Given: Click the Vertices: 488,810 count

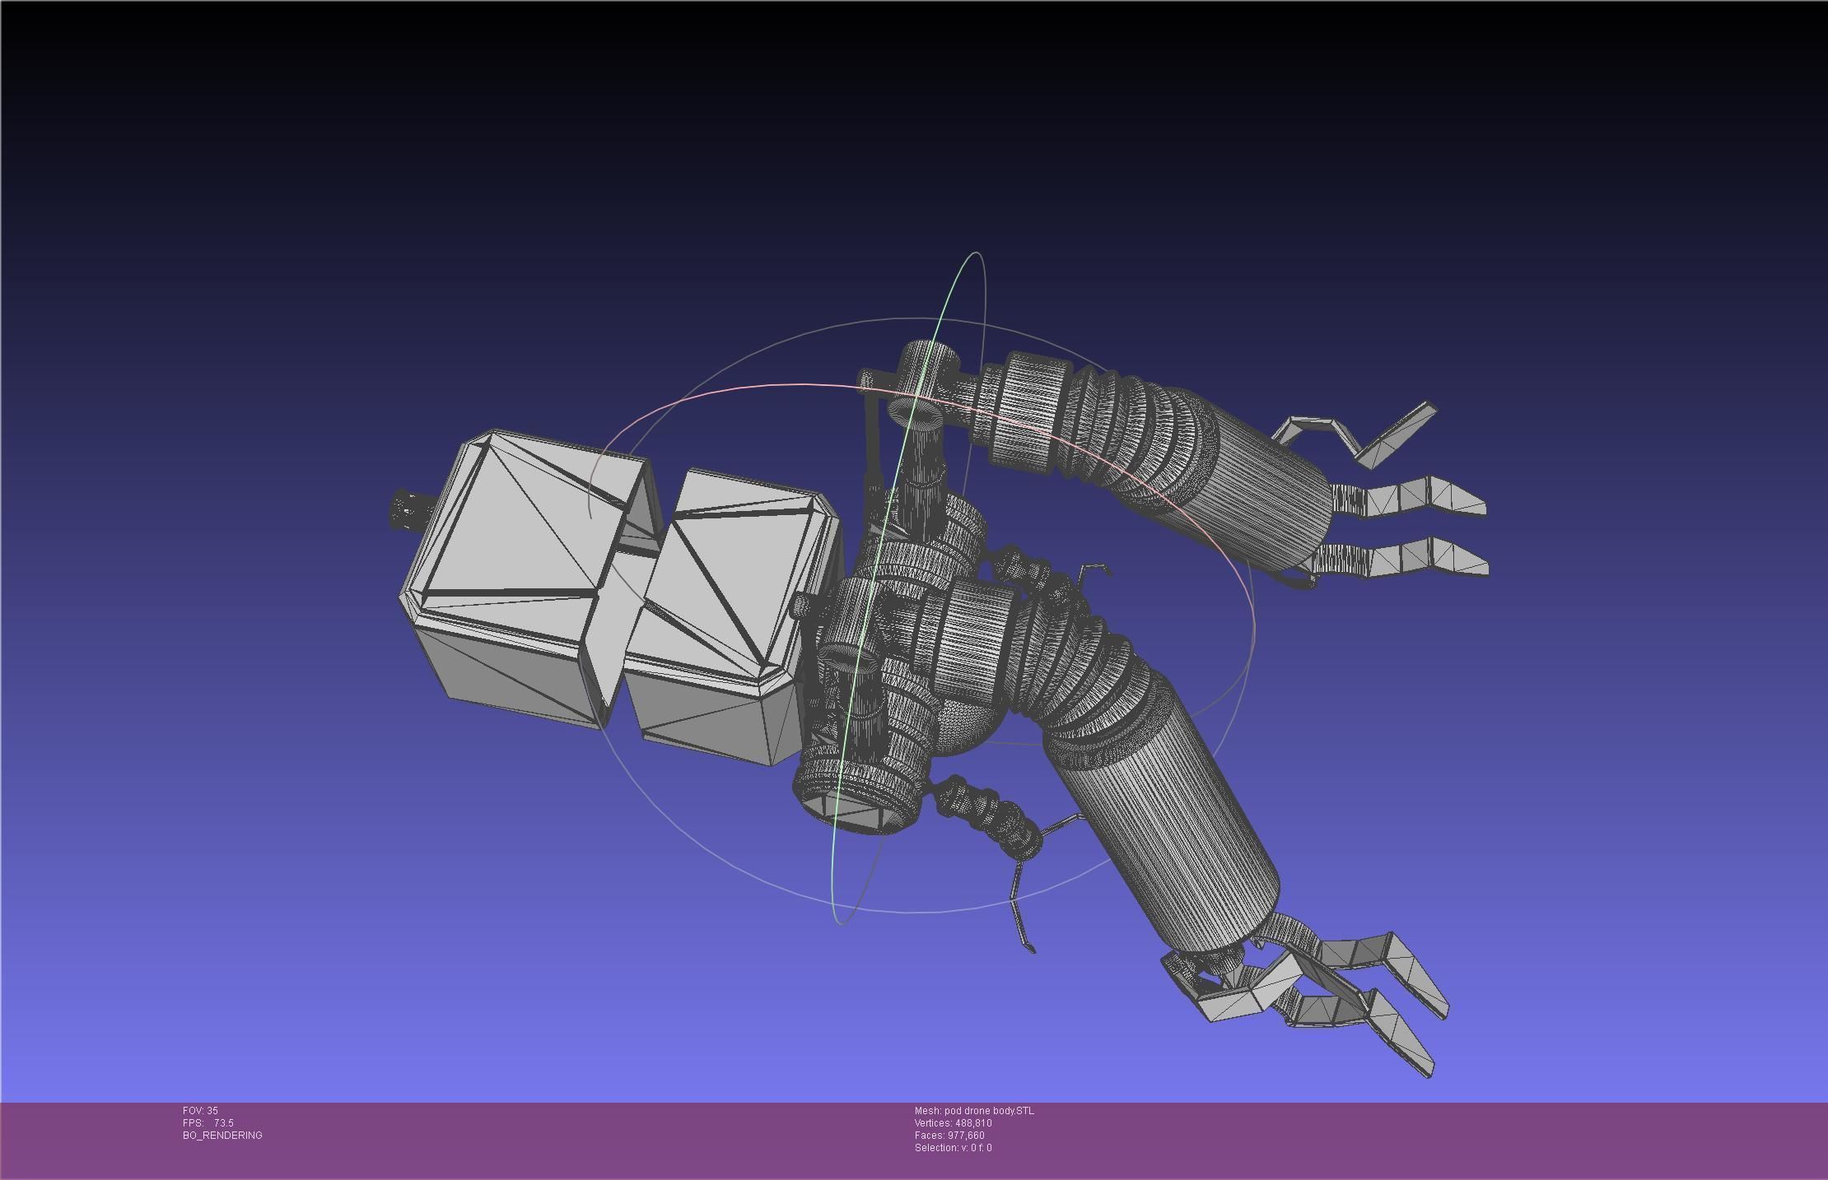Looking at the screenshot, I should [953, 1123].
